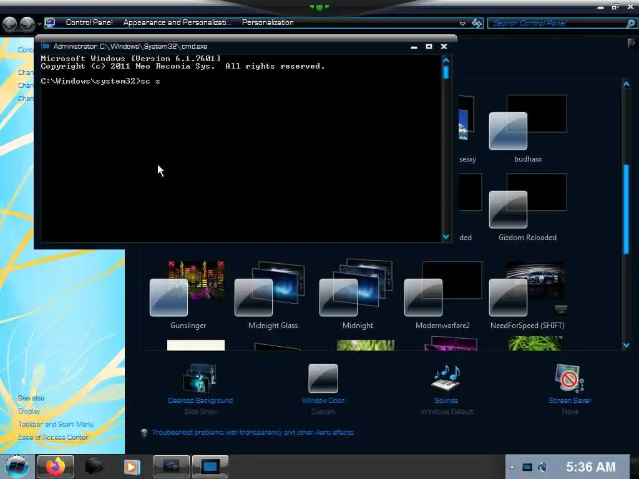
Task: Switch to cmd.exe taskbar button
Action: 210,467
